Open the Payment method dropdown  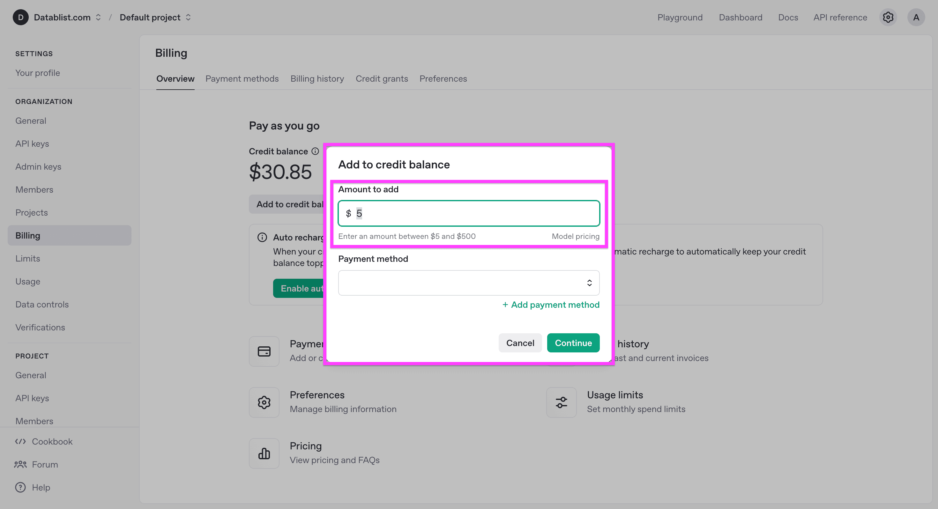469,283
